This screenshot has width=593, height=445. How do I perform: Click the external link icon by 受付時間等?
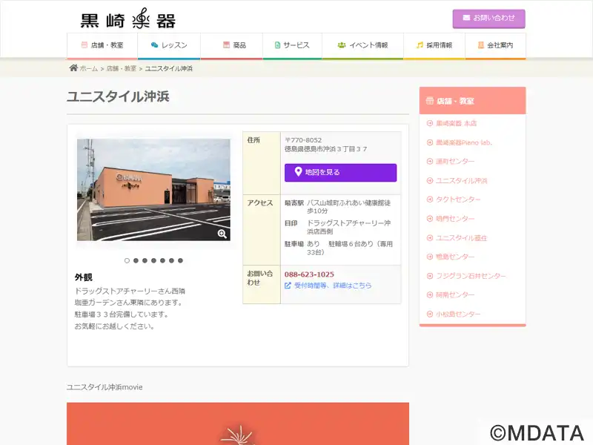tap(288, 285)
